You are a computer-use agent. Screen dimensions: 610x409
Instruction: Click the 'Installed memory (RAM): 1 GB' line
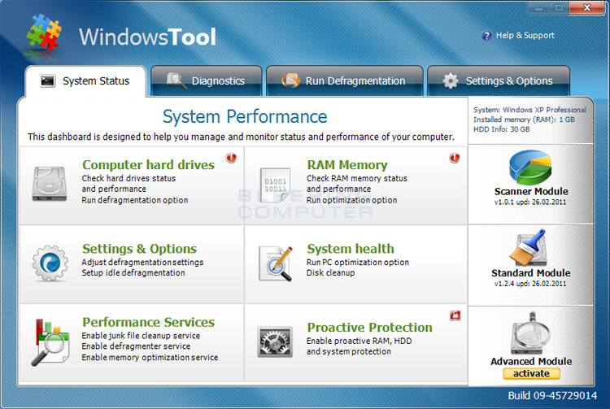(524, 120)
